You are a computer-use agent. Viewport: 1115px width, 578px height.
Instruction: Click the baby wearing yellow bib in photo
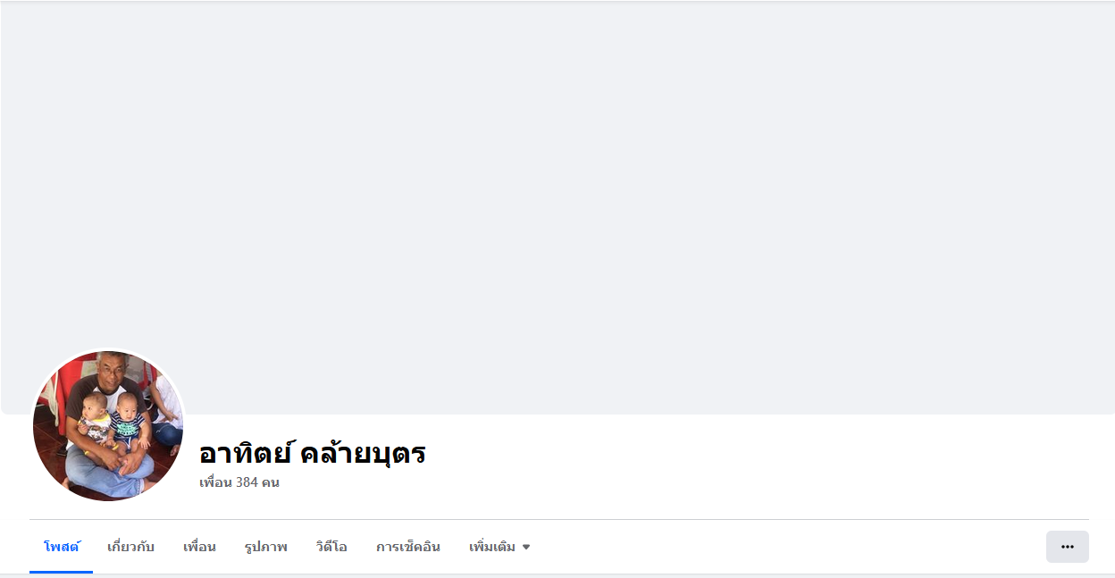coord(94,422)
